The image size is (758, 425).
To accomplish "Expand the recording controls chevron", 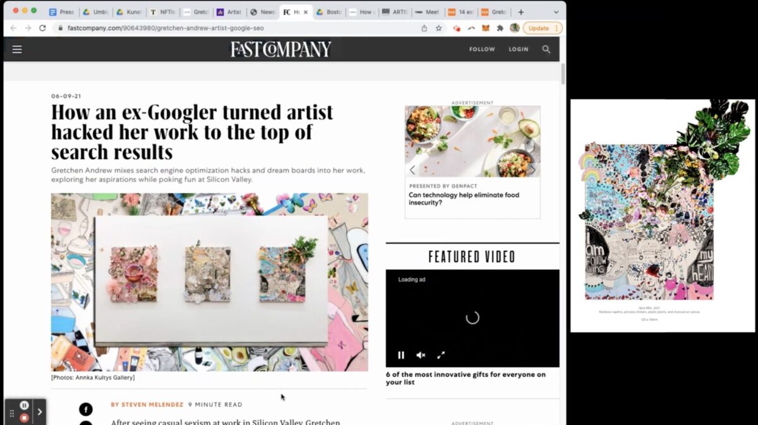I will click(39, 412).
